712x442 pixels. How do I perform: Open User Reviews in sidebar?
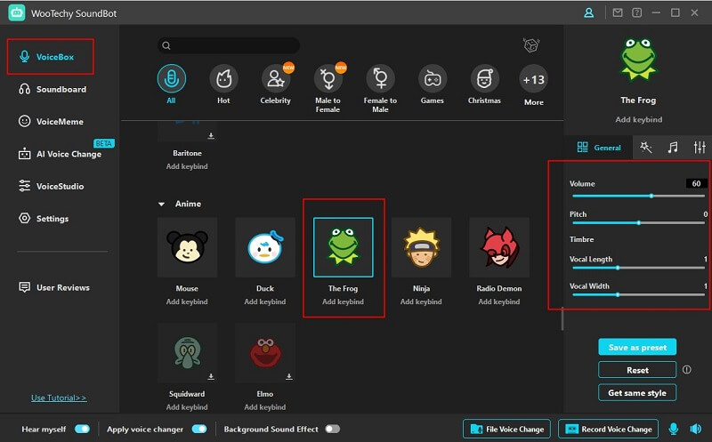coord(54,287)
